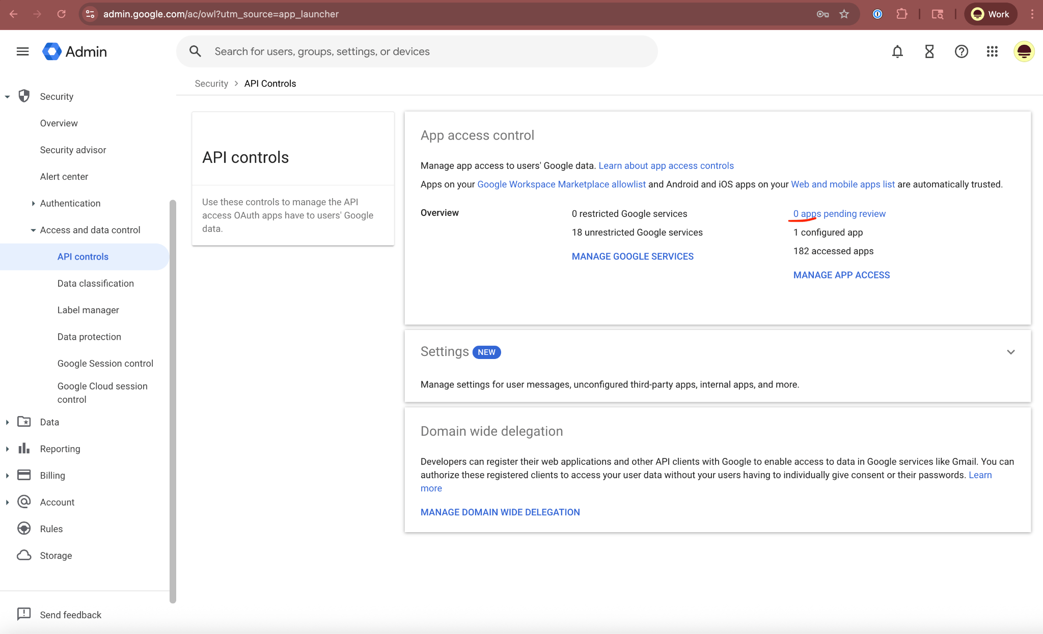Image resolution: width=1043 pixels, height=634 pixels.
Task: Expand the Reporting section
Action: (7, 449)
